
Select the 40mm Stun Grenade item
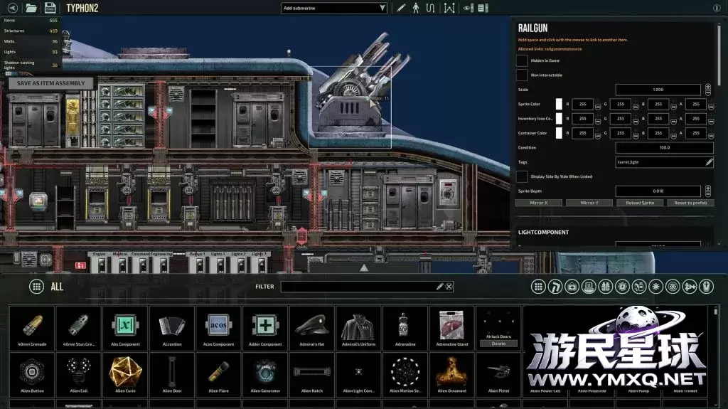click(78, 328)
